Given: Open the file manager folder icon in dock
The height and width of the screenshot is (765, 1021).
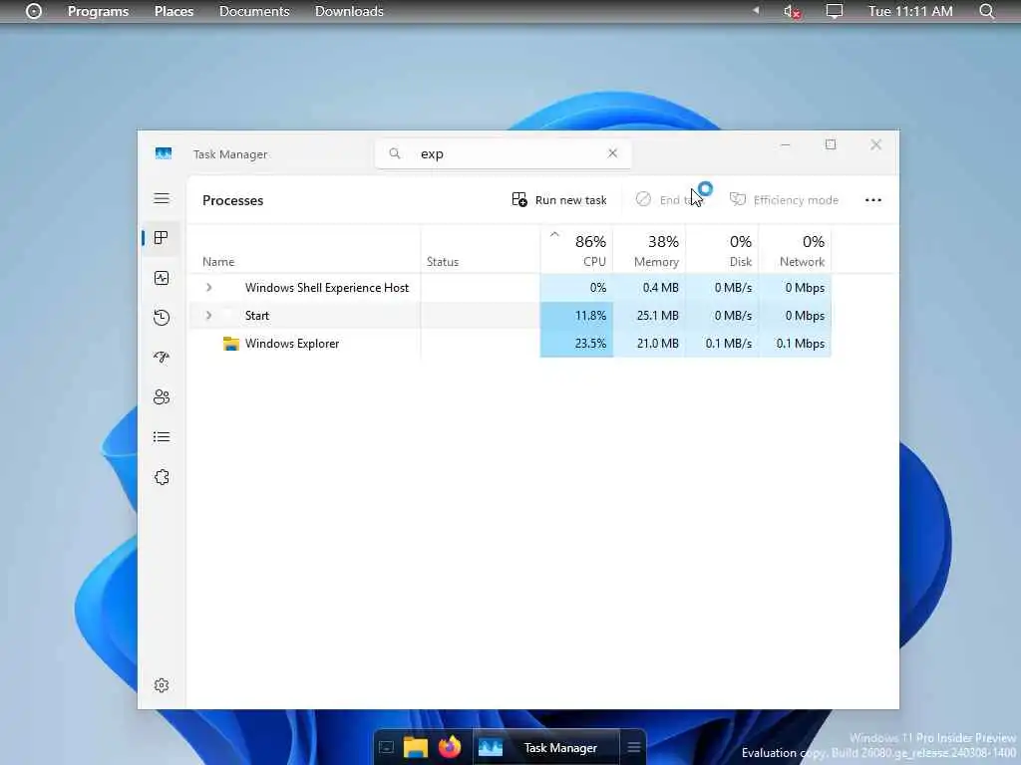Looking at the screenshot, I should pos(416,747).
